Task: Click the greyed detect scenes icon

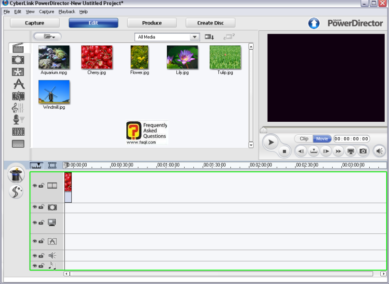Action: point(229,37)
